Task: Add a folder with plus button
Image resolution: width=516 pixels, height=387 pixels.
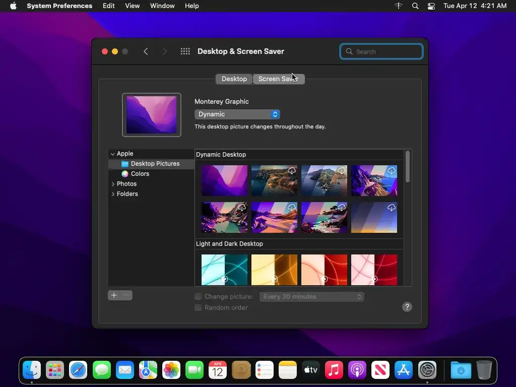Action: pos(114,295)
